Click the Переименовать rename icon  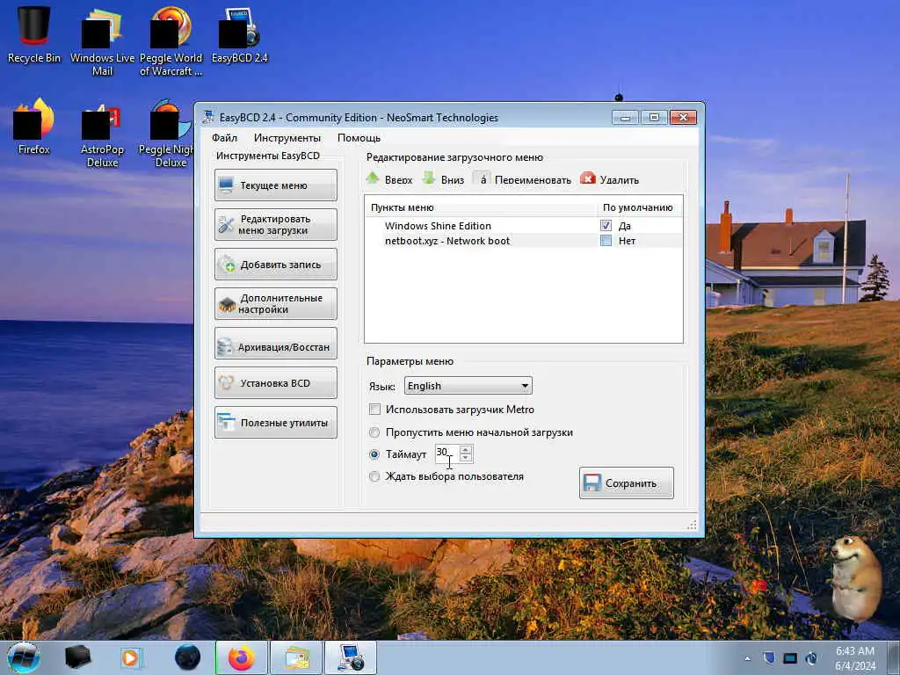pyautogui.click(x=483, y=179)
